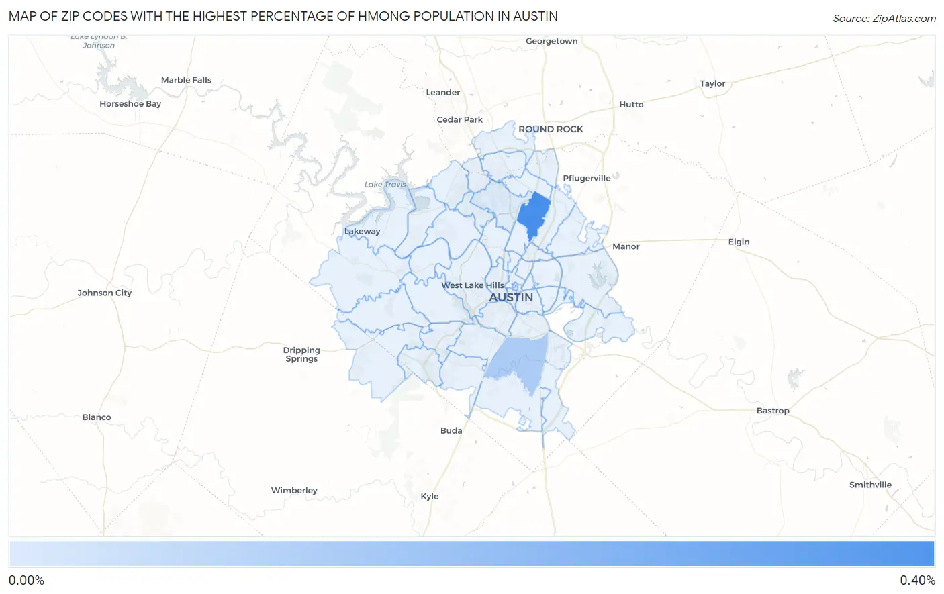Click the 0.00% legend minimum value
Viewport: 944px width, 594px height.
tap(27, 581)
